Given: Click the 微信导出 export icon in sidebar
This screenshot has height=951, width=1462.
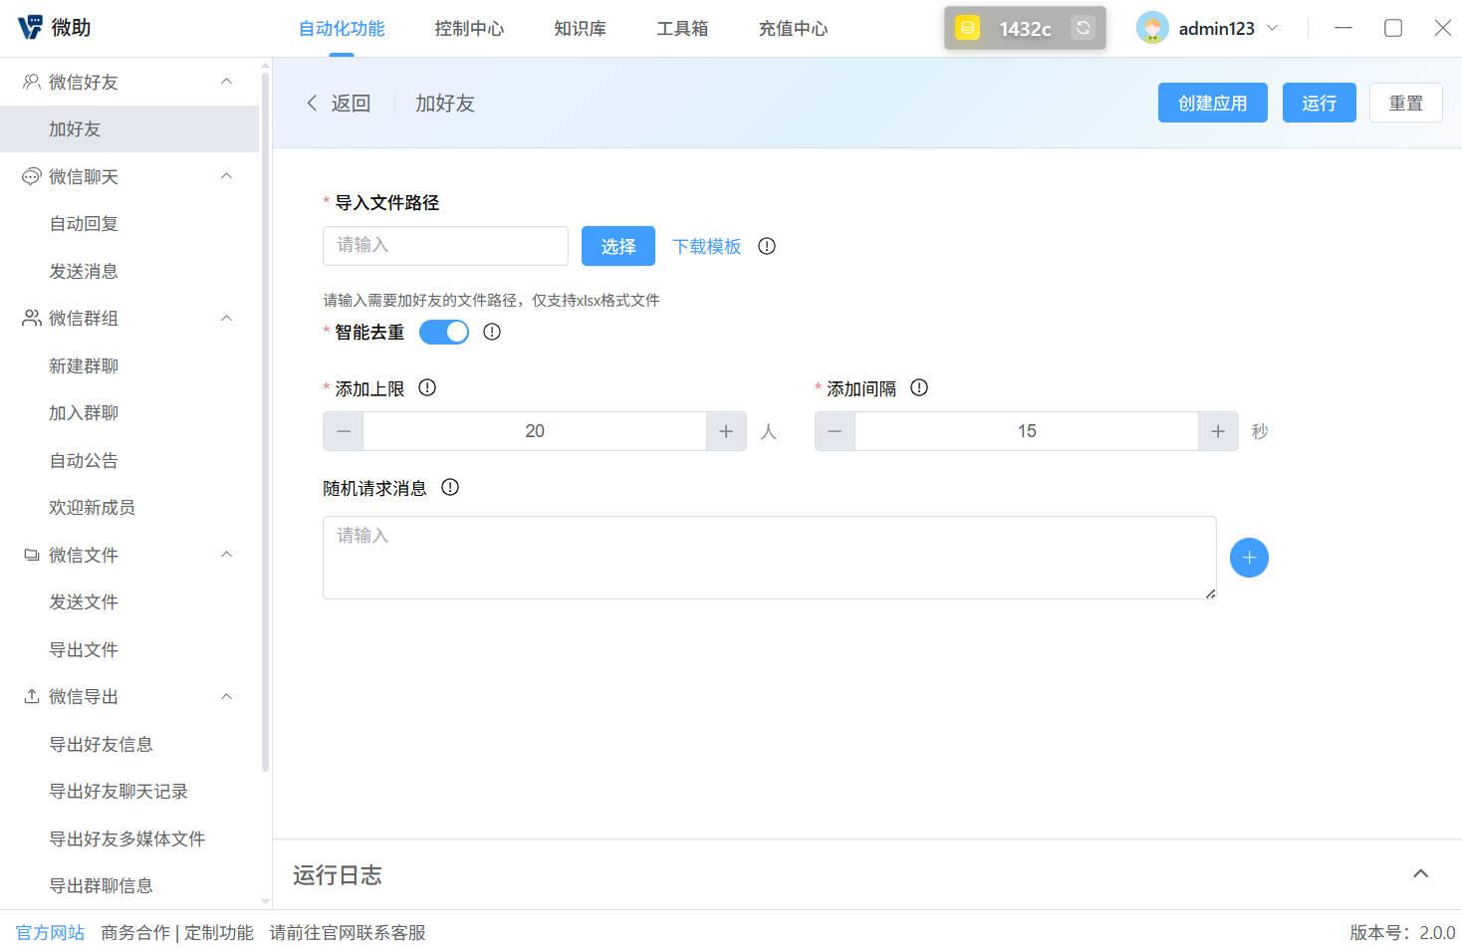Looking at the screenshot, I should pyautogui.click(x=30, y=696).
